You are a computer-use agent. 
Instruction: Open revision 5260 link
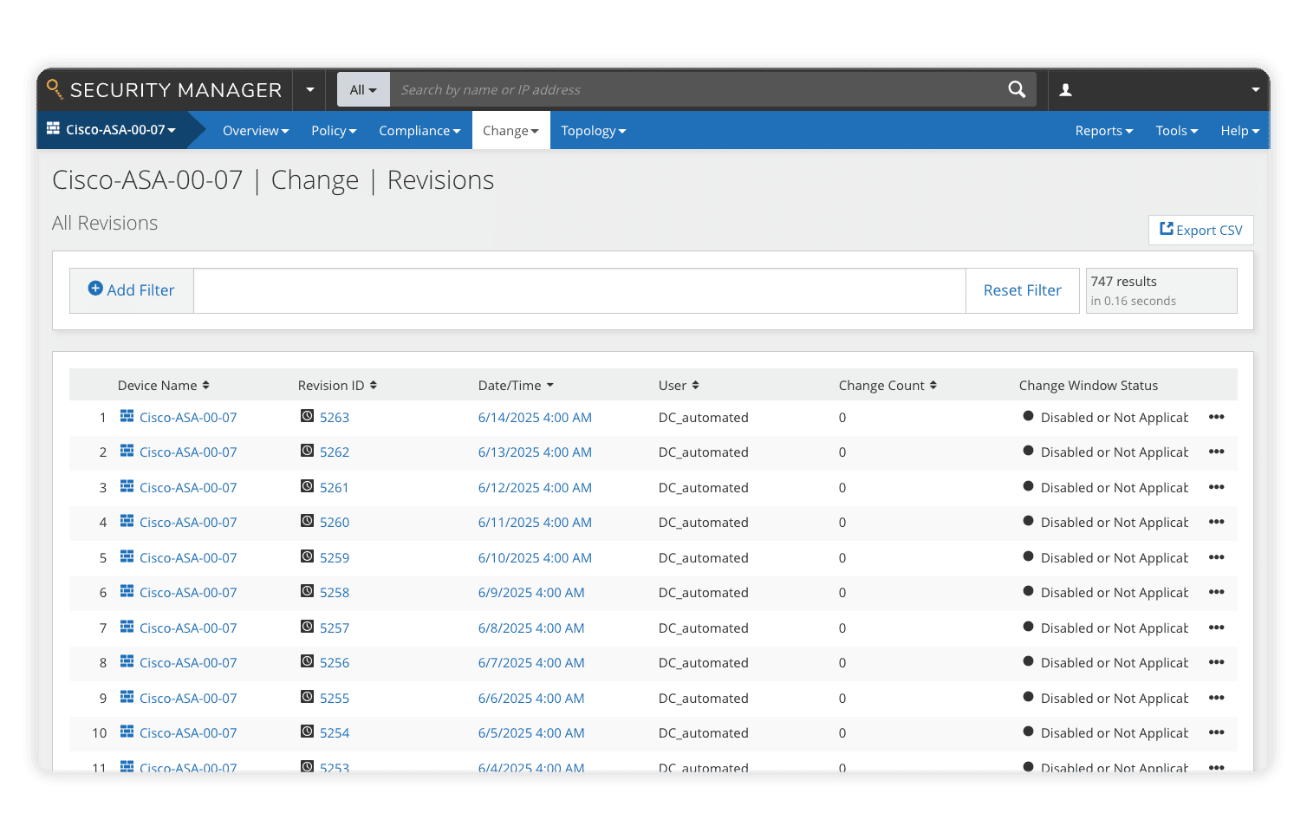coord(335,523)
